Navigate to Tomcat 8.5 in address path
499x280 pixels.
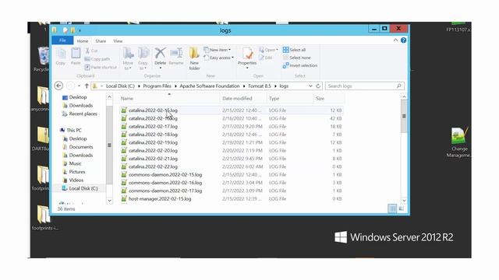(260, 86)
